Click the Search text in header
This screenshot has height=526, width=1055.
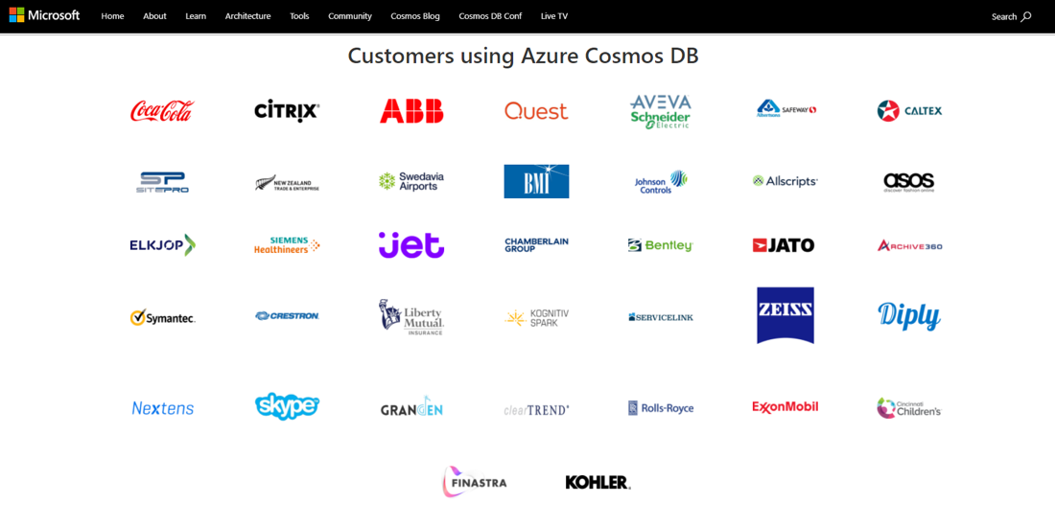point(1004,17)
